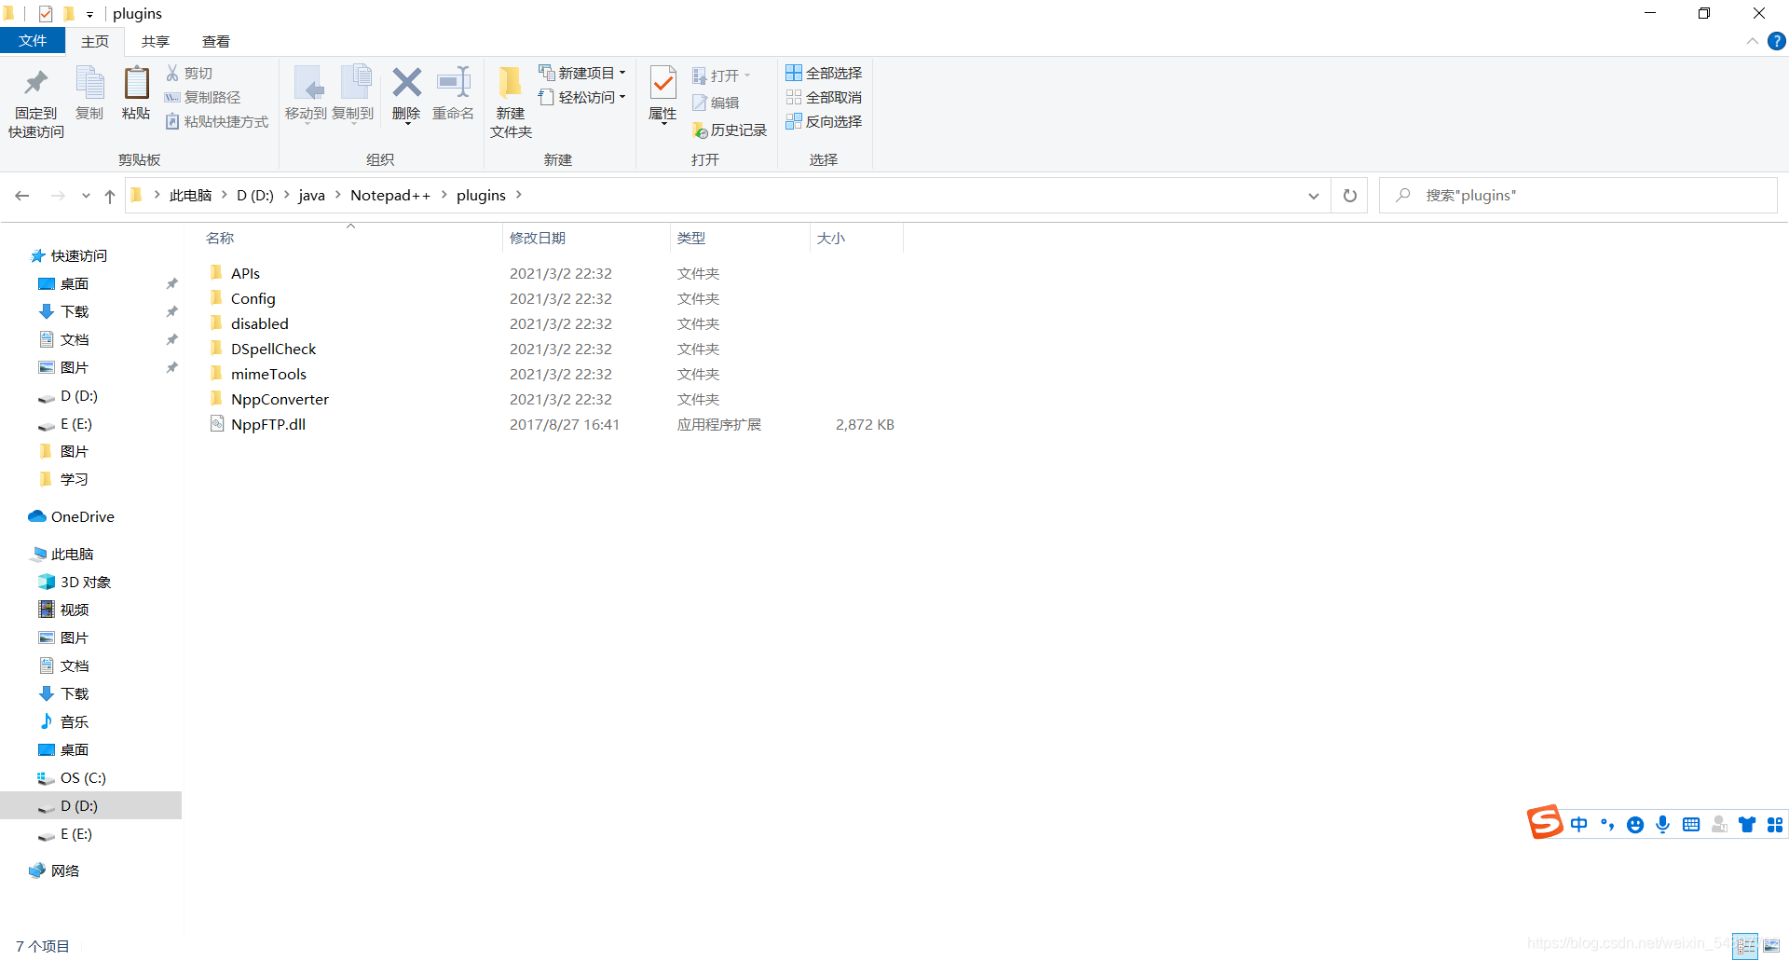Image resolution: width=1789 pixels, height=960 pixels.
Task: Click the Cut (剪切) scissors icon
Action: point(172,73)
